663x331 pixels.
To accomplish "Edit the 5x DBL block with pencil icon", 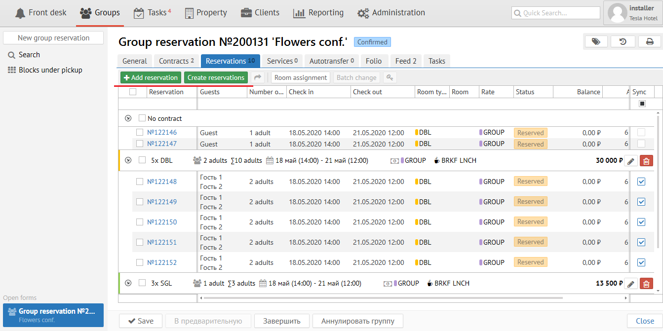I will tap(630, 161).
